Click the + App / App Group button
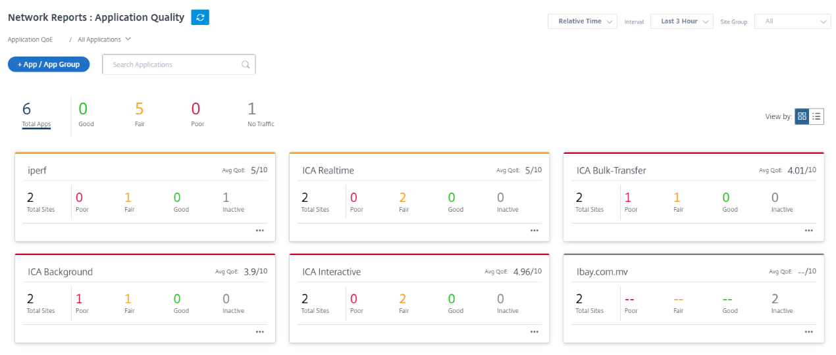The width and height of the screenshot is (836, 355). click(x=49, y=64)
